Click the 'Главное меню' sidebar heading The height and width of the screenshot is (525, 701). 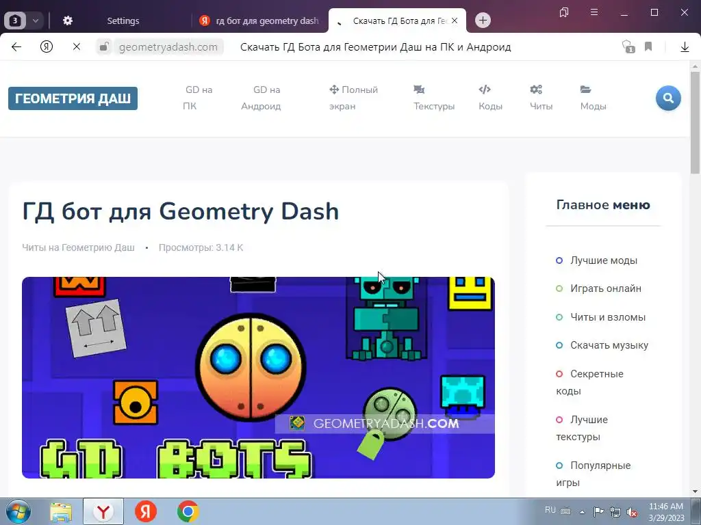point(603,205)
